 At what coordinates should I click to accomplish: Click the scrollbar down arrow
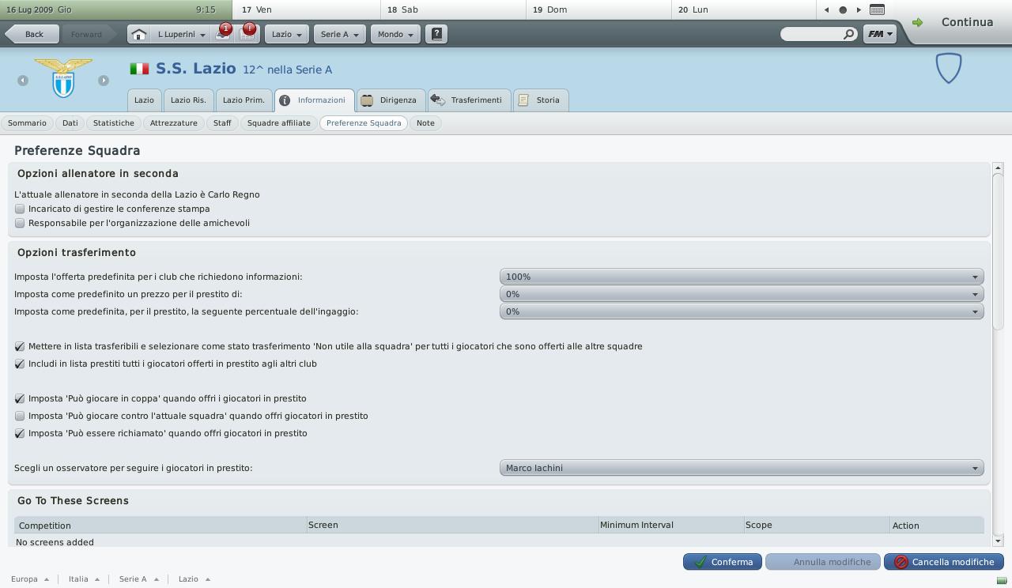(998, 541)
